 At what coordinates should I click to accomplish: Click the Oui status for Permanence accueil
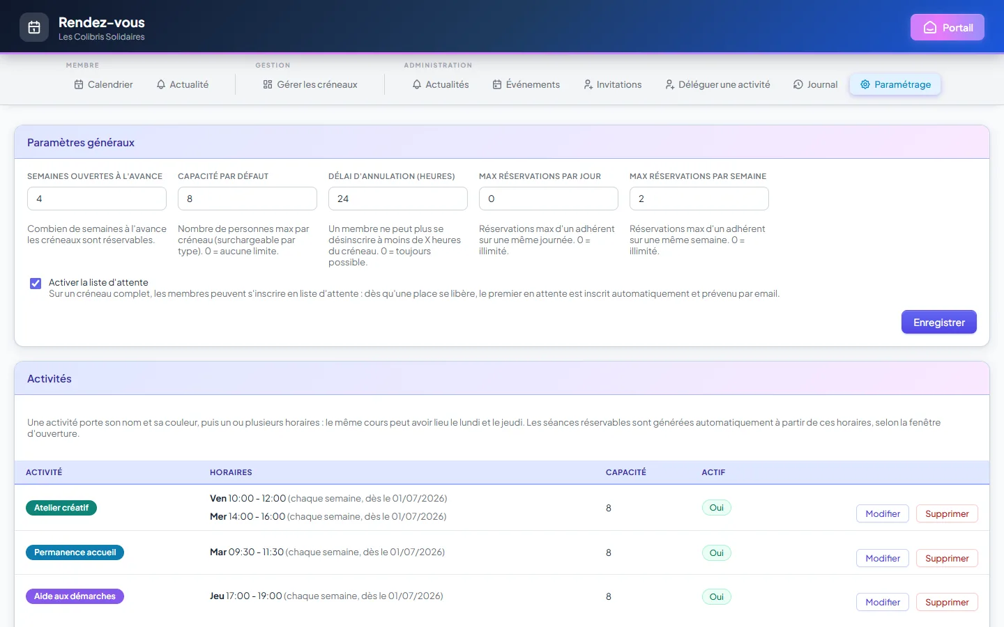(x=717, y=552)
